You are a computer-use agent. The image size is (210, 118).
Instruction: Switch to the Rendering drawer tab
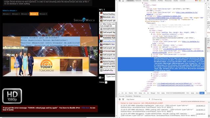[137, 96]
